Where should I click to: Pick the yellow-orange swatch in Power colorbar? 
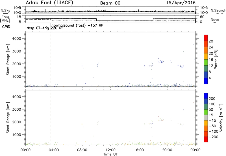206,56
